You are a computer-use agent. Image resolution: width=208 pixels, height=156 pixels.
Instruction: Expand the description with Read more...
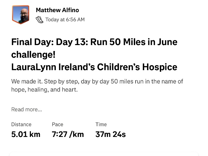(x=27, y=110)
